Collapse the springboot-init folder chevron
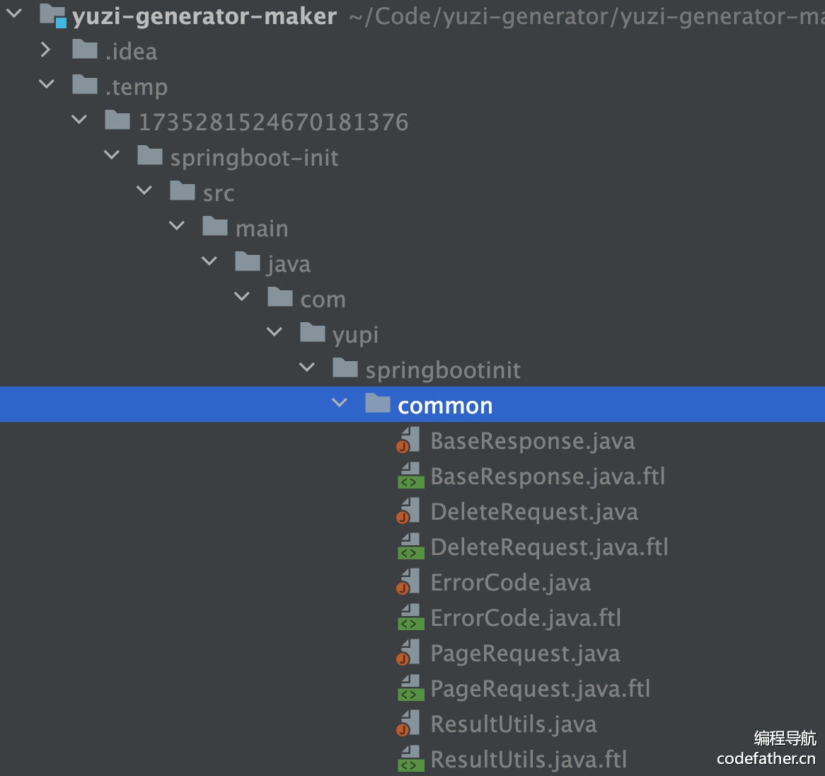 pos(112,156)
